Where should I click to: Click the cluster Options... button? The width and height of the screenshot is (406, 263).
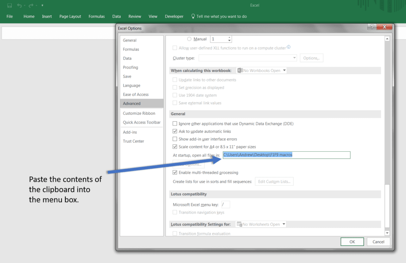click(x=311, y=58)
